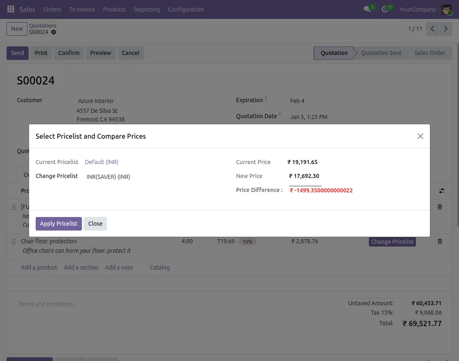459x361 pixels.
Task: Open the Default (INR) pricelist link
Action: [101, 162]
